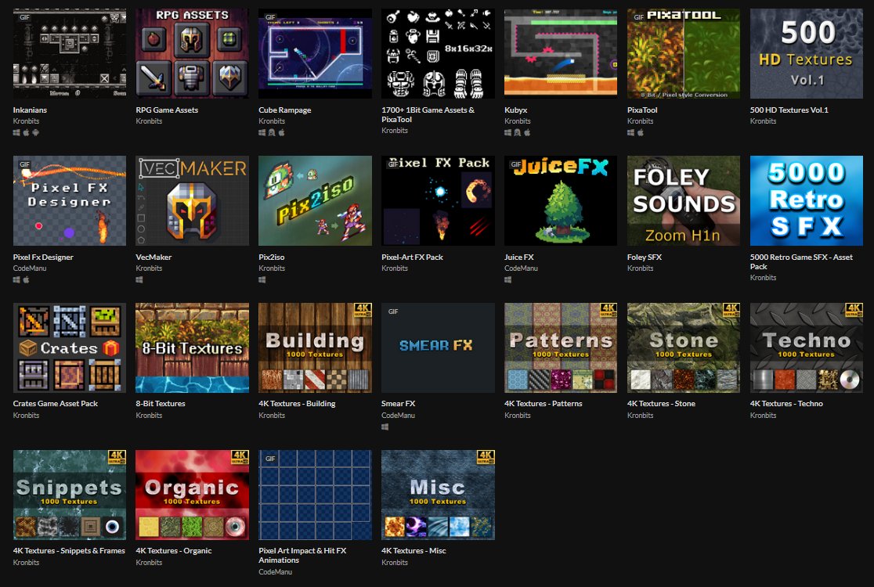Open the Foley SFX title link
Viewport: 874px width, 587px height.
(x=645, y=257)
